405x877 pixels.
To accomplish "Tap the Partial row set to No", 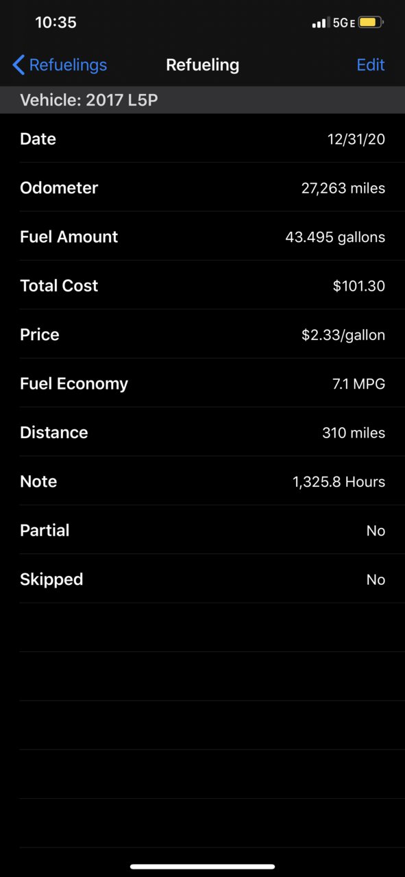I will point(202,530).
